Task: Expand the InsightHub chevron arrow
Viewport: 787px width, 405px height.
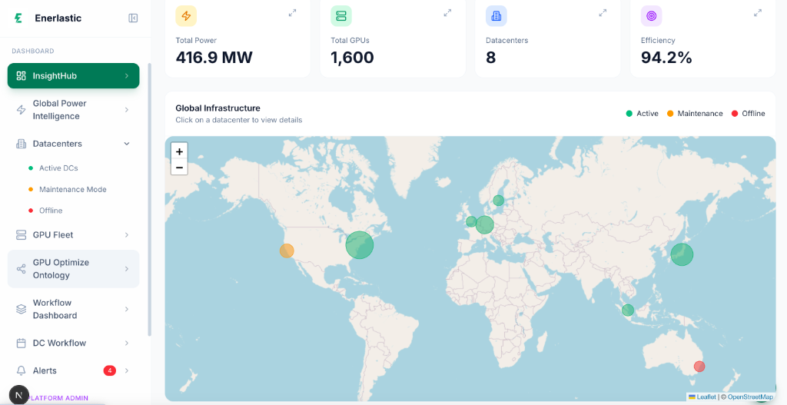Action: tap(127, 76)
